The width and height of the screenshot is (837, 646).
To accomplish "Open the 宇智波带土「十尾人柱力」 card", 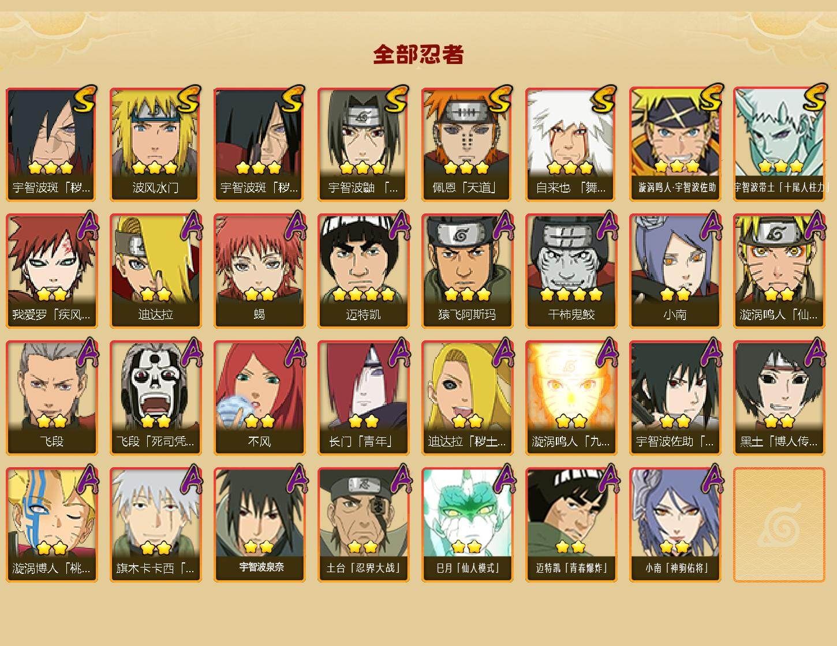I will 779,144.
